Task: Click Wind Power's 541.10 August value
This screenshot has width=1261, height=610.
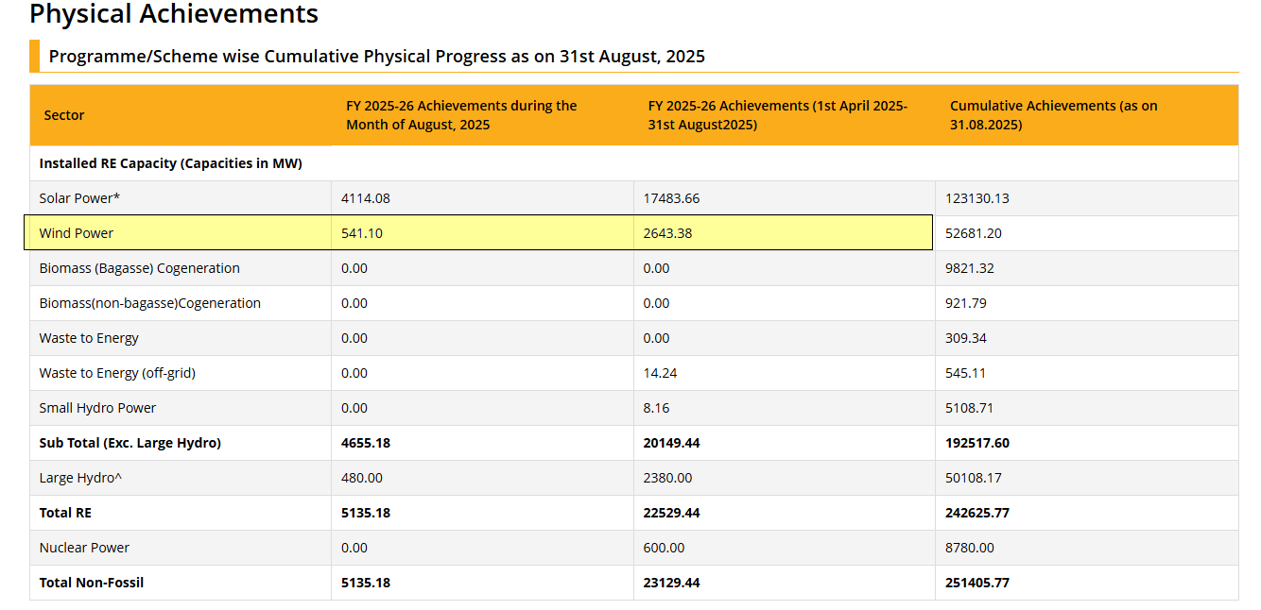Action: (x=362, y=233)
